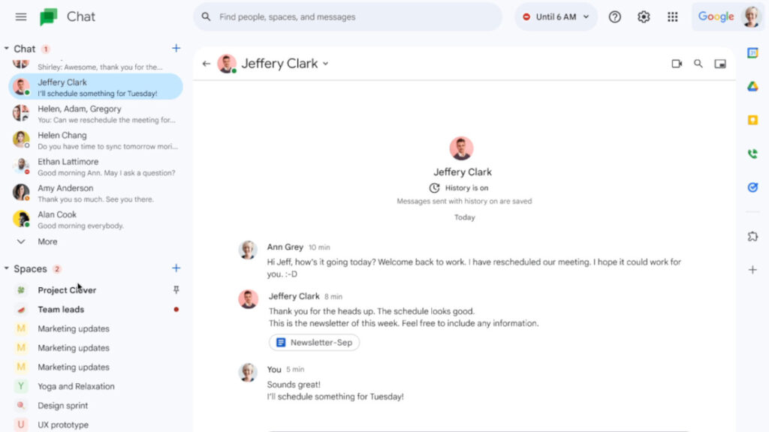This screenshot has width=769, height=432.
Task: Open the Google account avatar
Action: pos(751,16)
